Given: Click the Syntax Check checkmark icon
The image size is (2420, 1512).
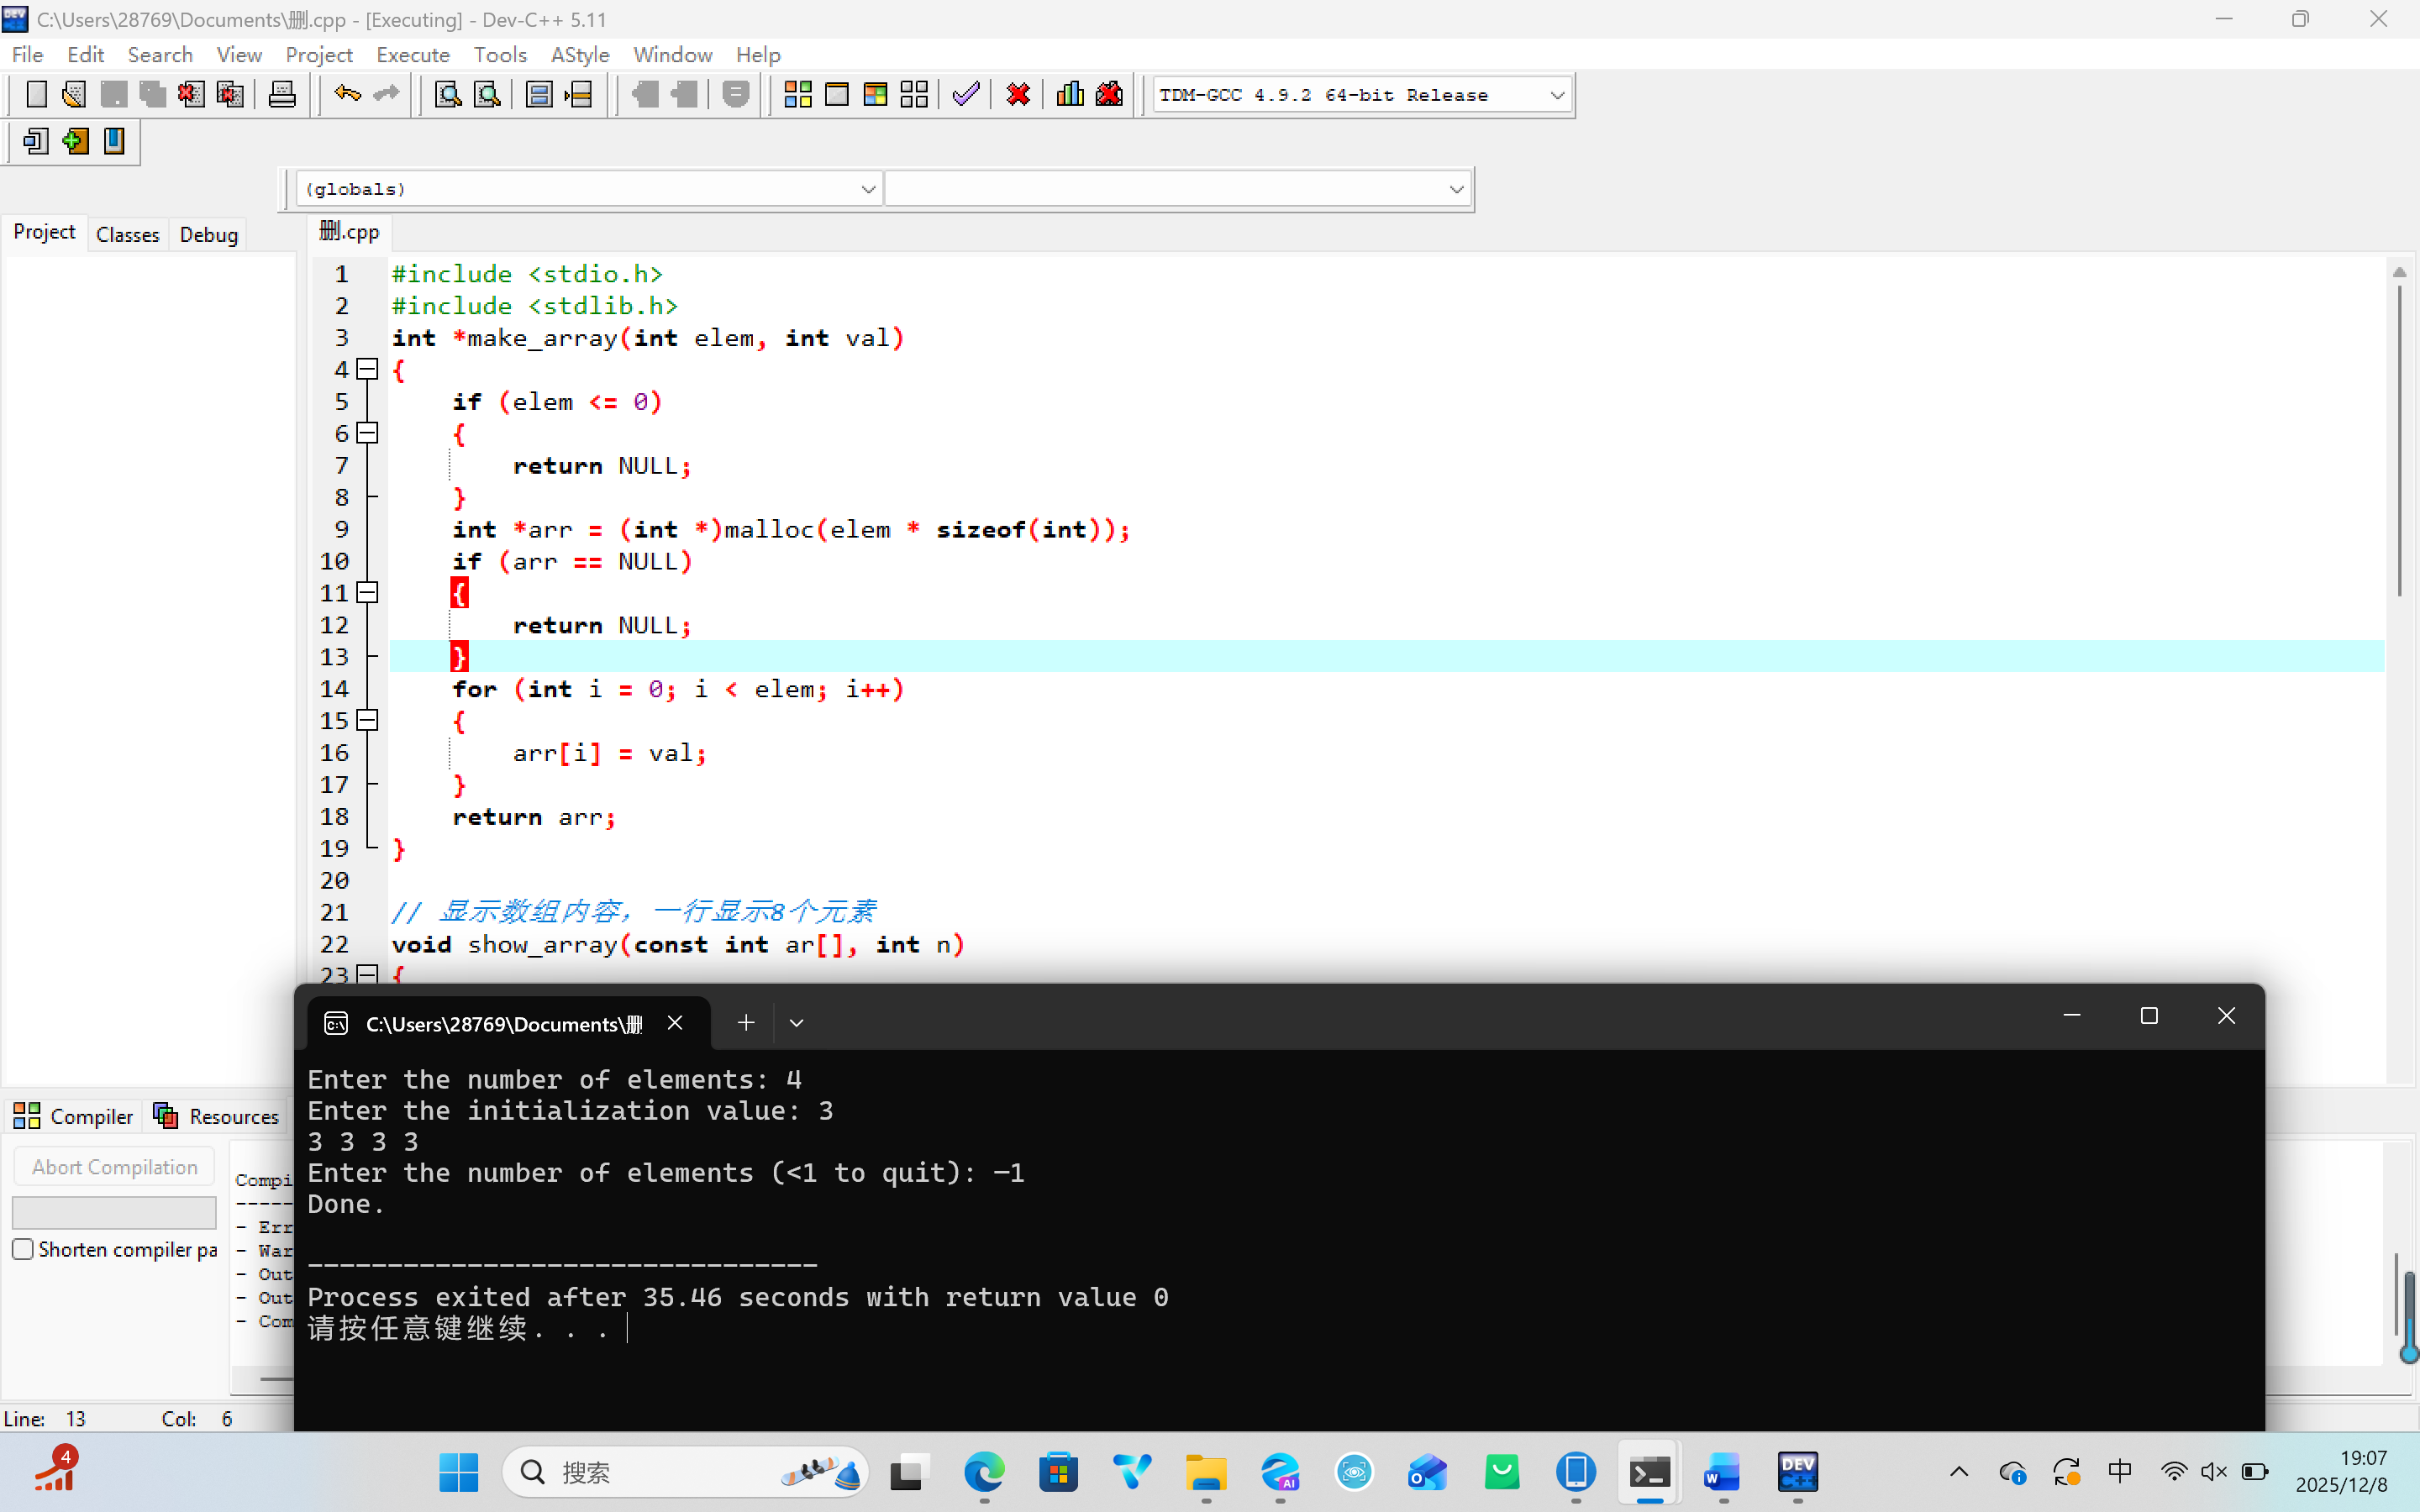Looking at the screenshot, I should click(x=966, y=95).
